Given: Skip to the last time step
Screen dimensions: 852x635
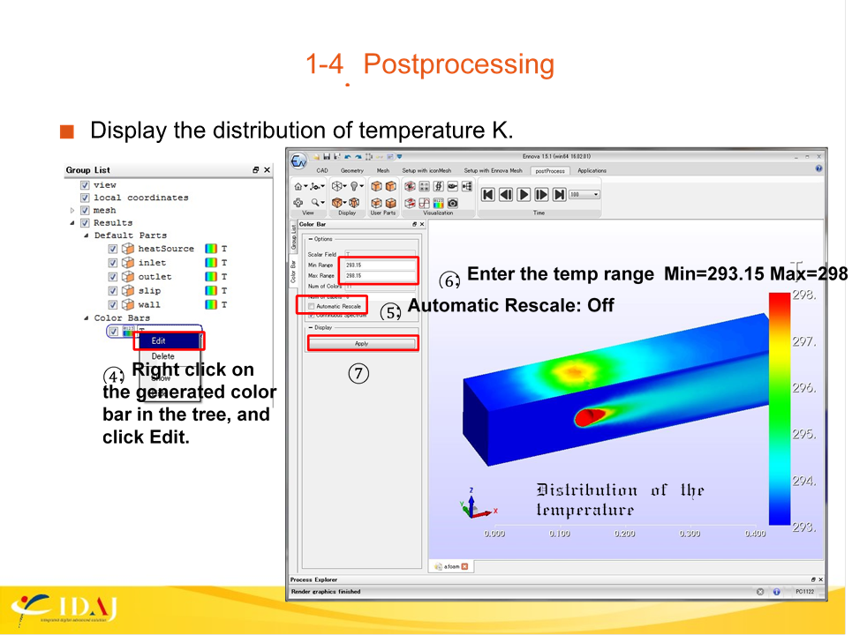Looking at the screenshot, I should [x=560, y=194].
